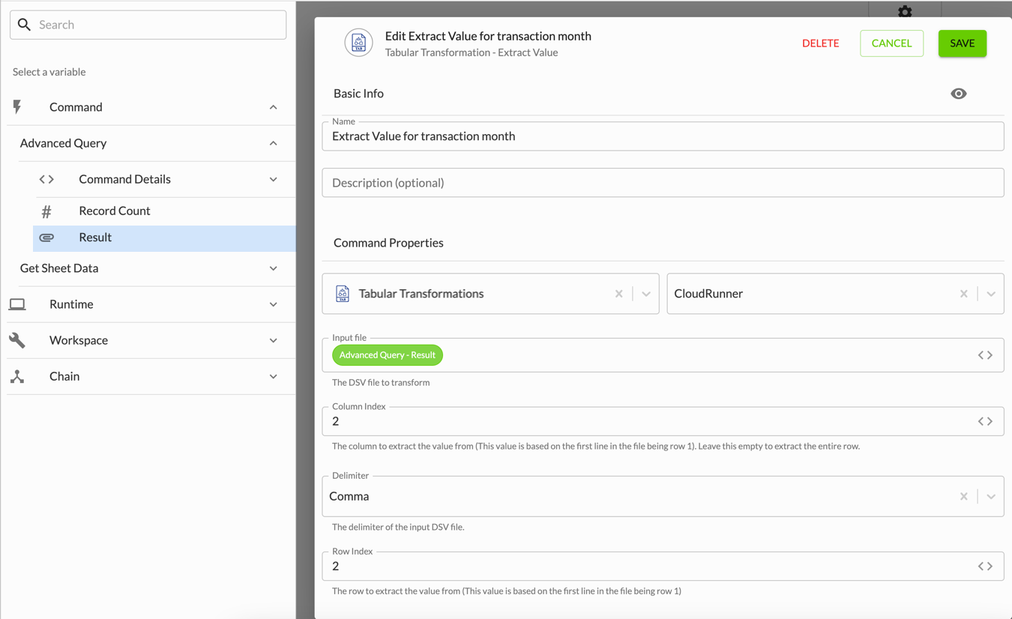1012x619 pixels.
Task: Click the Chain branch icon
Action: pyautogui.click(x=17, y=376)
